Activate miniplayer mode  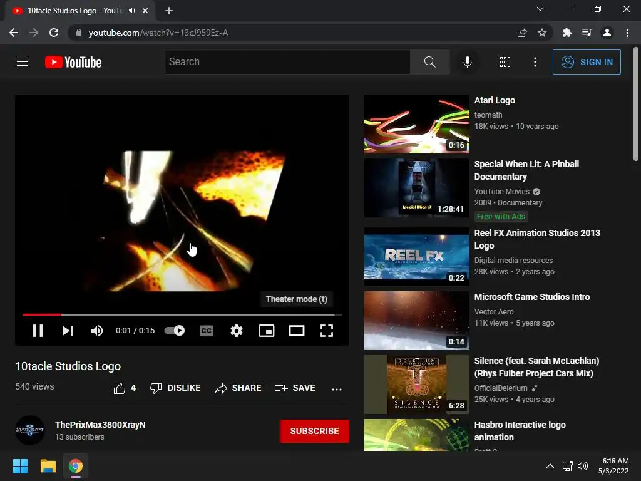coord(267,331)
